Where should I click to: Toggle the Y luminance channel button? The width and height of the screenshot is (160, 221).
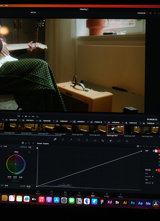click(156, 151)
